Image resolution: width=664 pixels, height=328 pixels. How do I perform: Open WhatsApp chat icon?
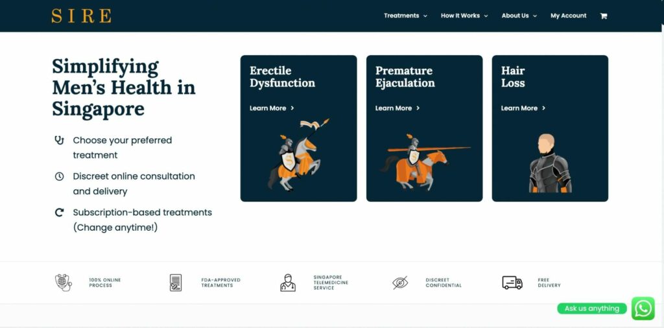coord(643,309)
